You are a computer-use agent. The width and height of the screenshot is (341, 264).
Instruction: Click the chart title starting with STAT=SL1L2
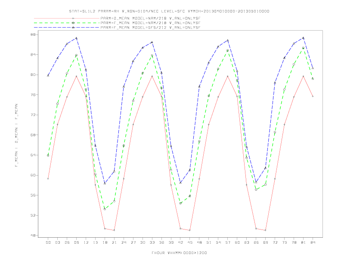(169, 11)
